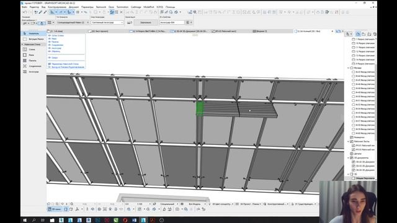Click the Undo arrow in the toolbar
Screen dimensions: 397x223
pos(25,12)
